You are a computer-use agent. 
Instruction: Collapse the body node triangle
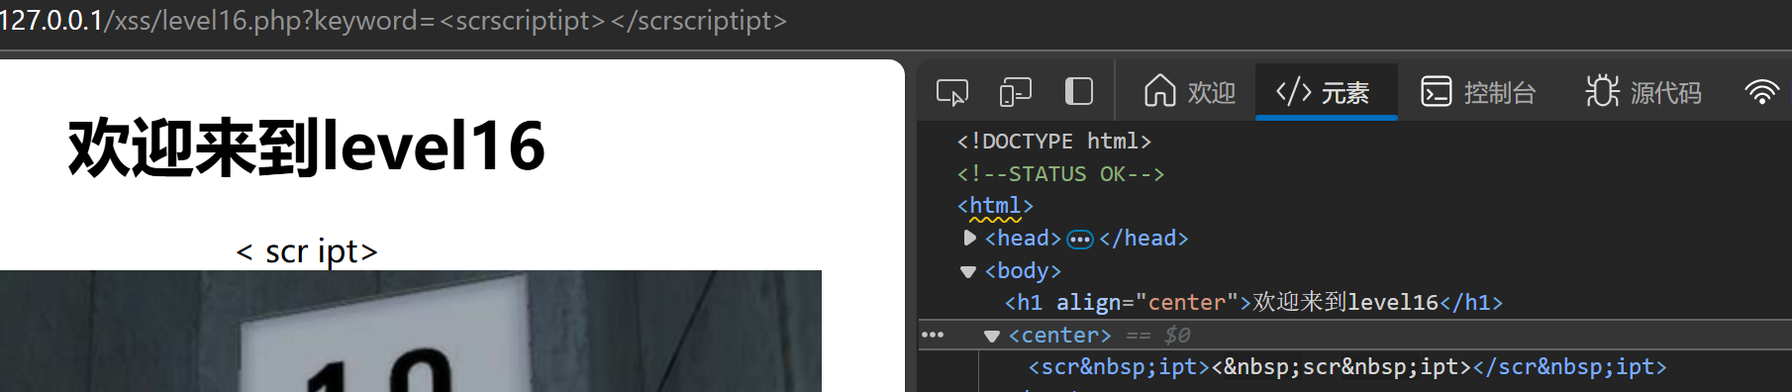[968, 271]
